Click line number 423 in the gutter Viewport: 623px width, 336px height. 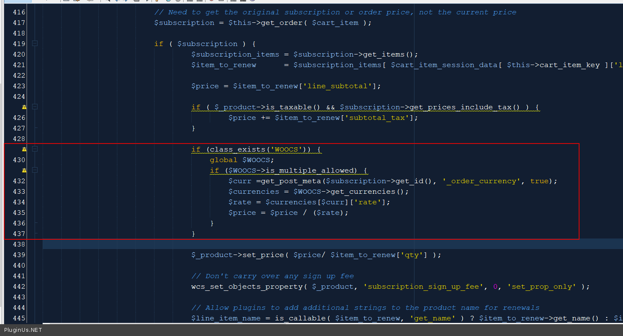(19, 86)
